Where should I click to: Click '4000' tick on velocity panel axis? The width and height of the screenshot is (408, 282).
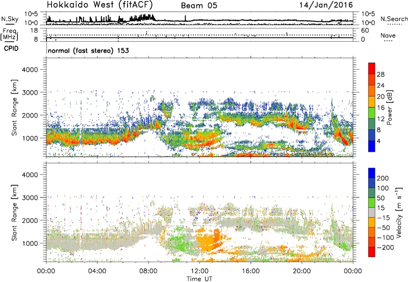point(30,175)
